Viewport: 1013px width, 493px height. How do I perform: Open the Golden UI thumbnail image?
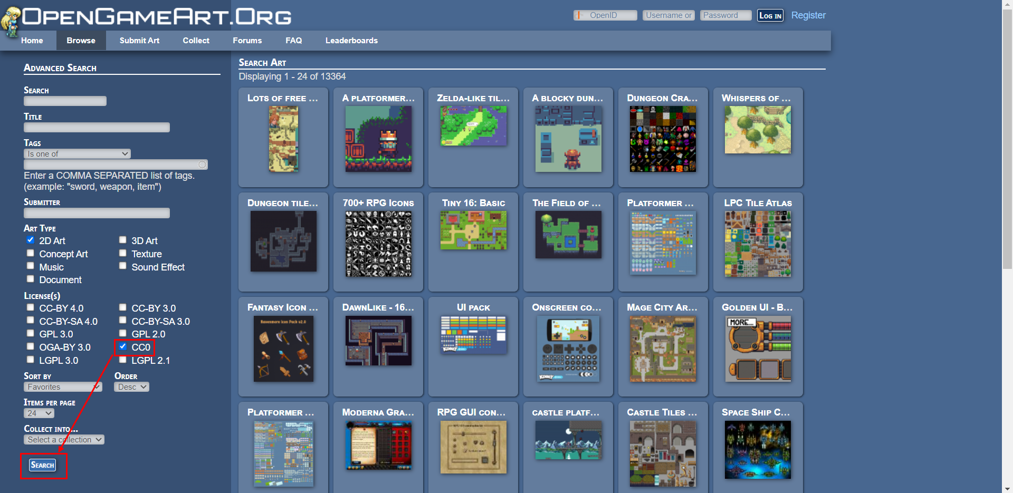pyautogui.click(x=758, y=349)
